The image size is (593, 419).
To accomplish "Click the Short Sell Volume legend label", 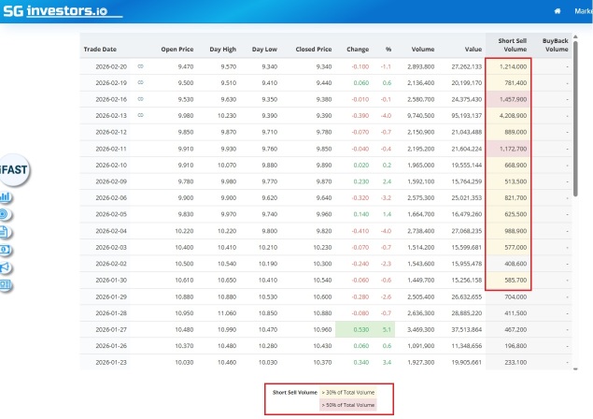I will [294, 393].
